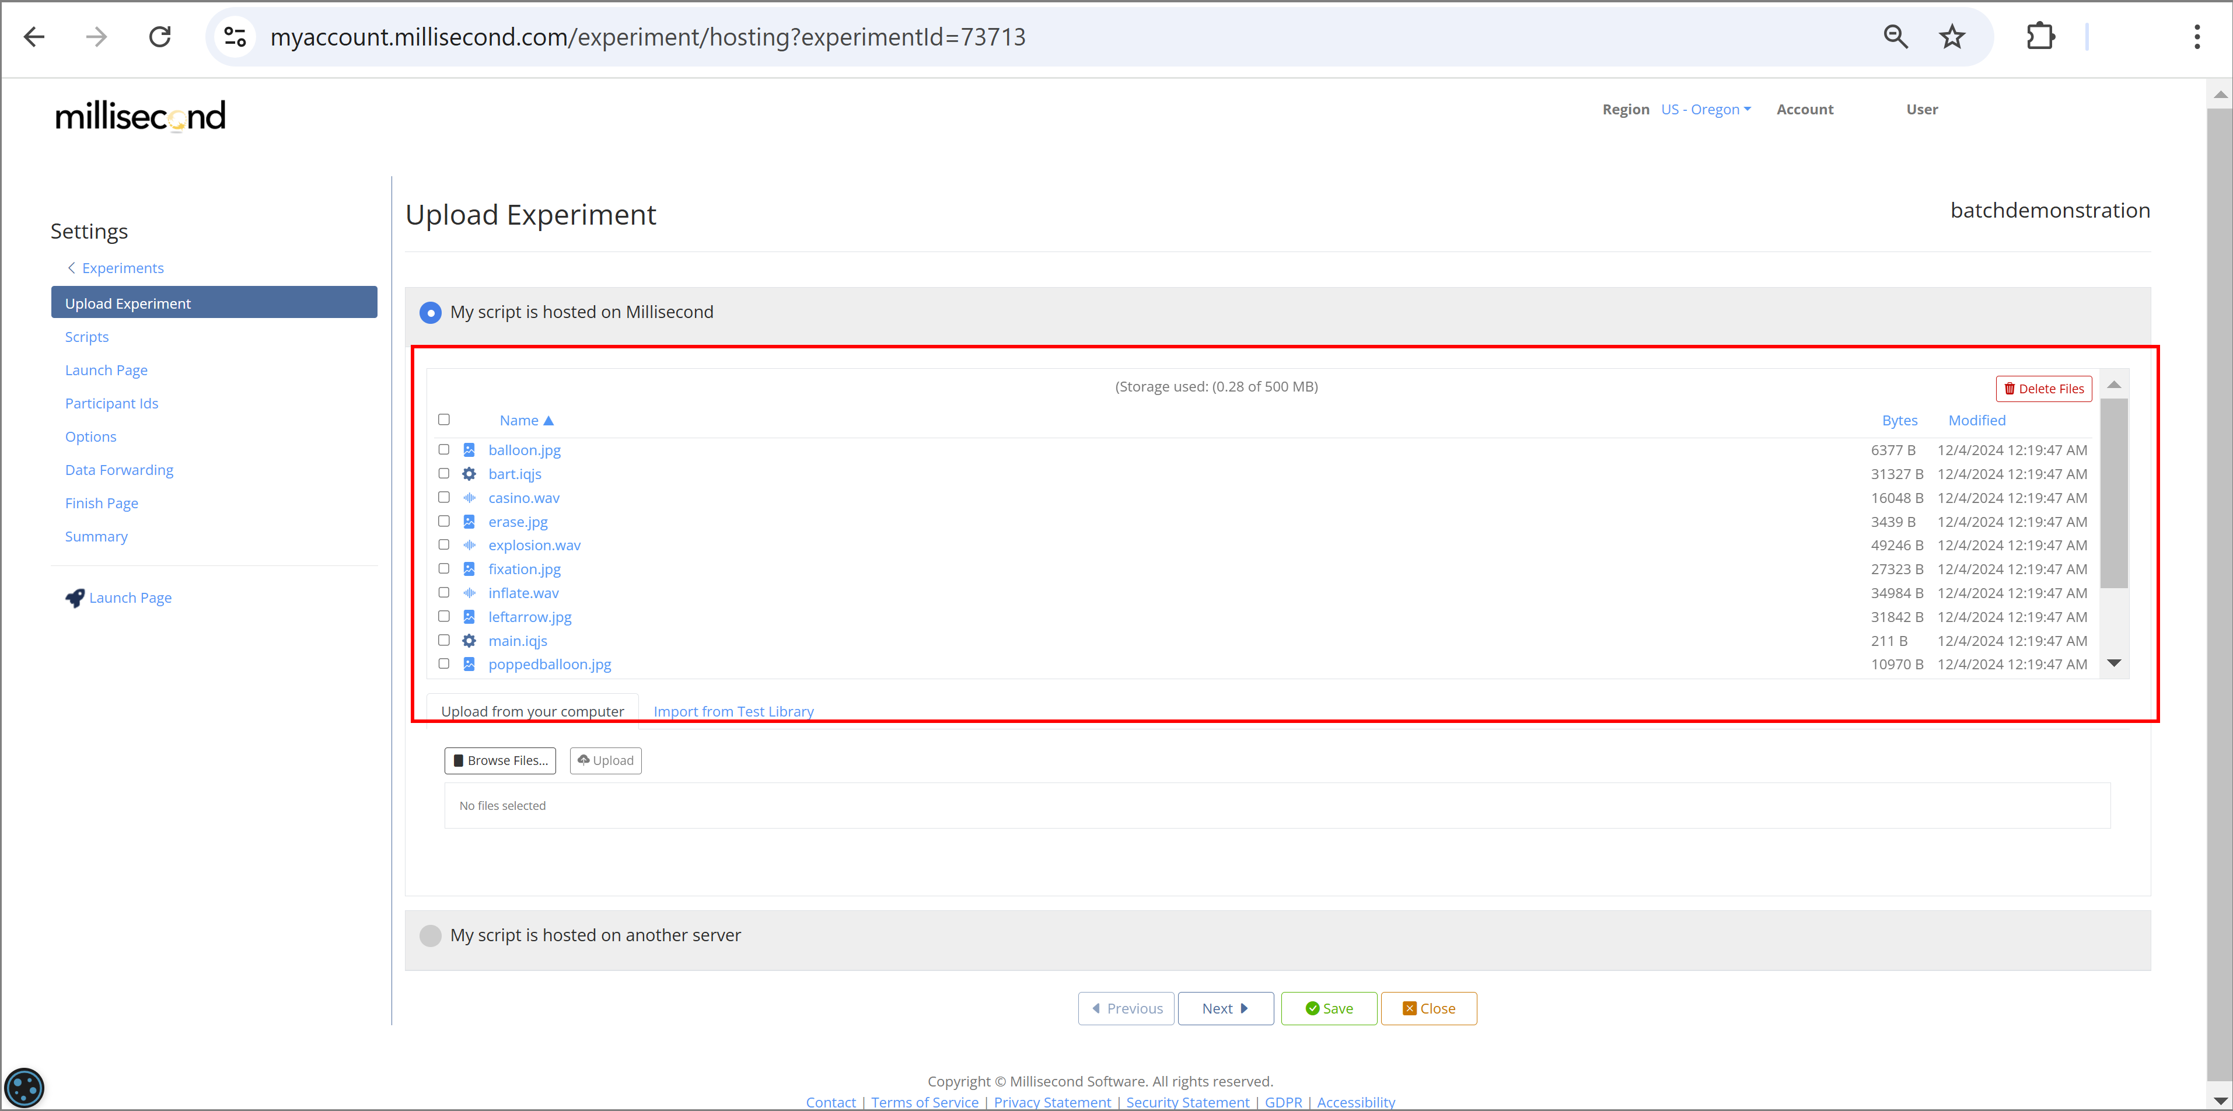Click the file list scroll-down arrow

(x=2114, y=664)
